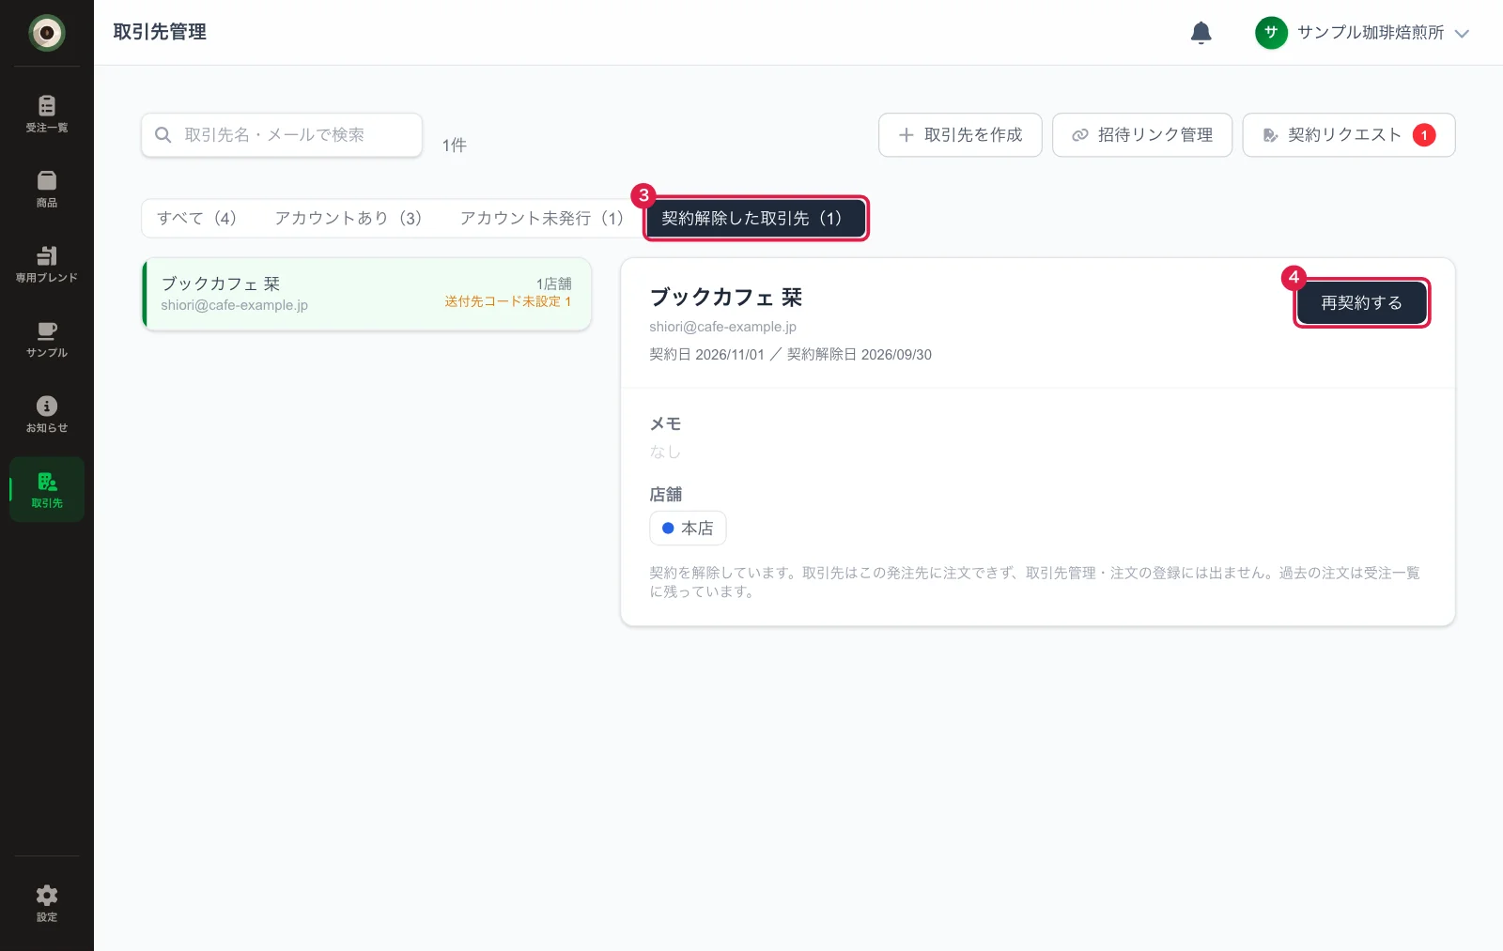The image size is (1503, 951).
Task: Open 受注一覧 from the sidebar
Action: coord(46,114)
